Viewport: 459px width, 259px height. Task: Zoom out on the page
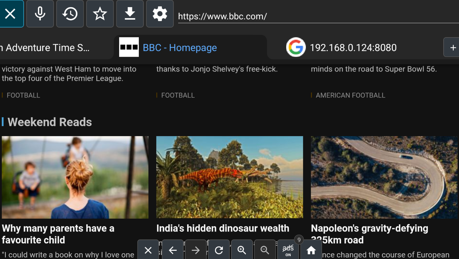pos(265,249)
